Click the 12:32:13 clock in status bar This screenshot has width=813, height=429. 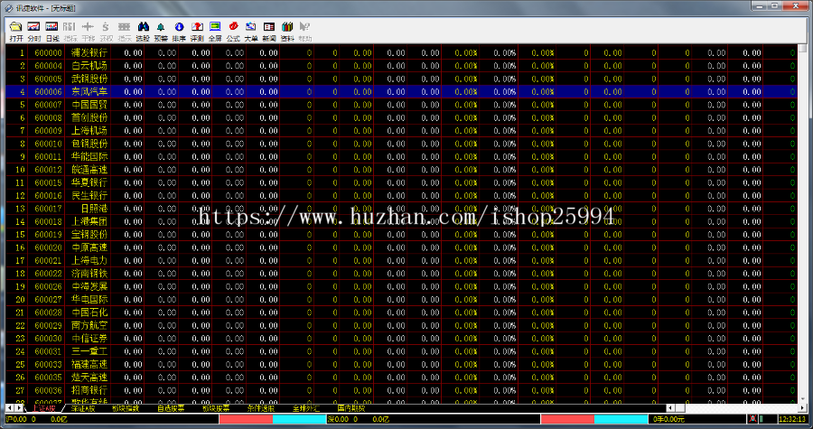pyautogui.click(x=791, y=419)
